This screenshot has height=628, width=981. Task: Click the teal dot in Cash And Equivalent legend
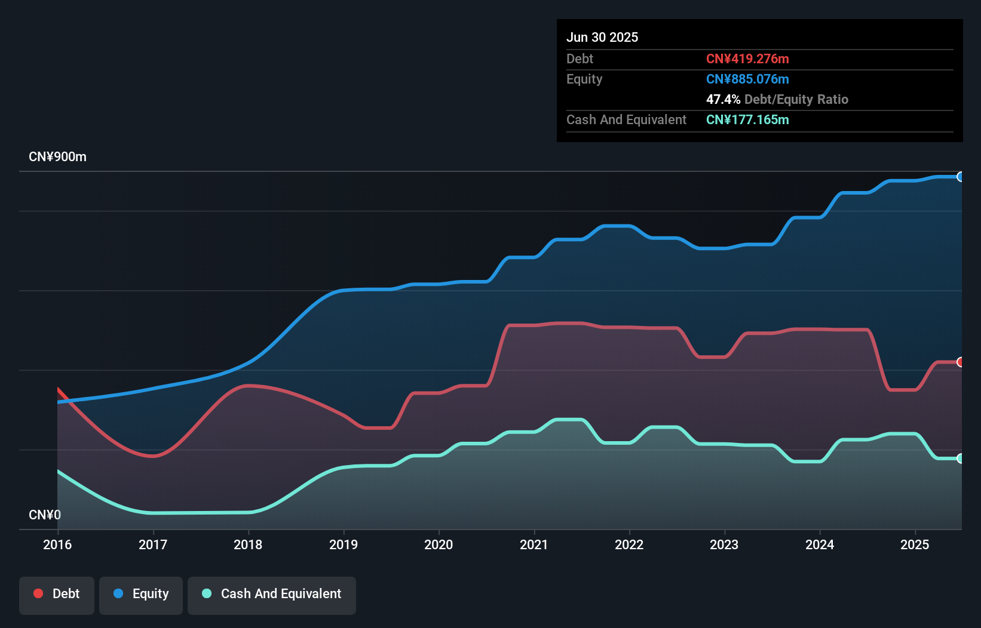(x=206, y=594)
